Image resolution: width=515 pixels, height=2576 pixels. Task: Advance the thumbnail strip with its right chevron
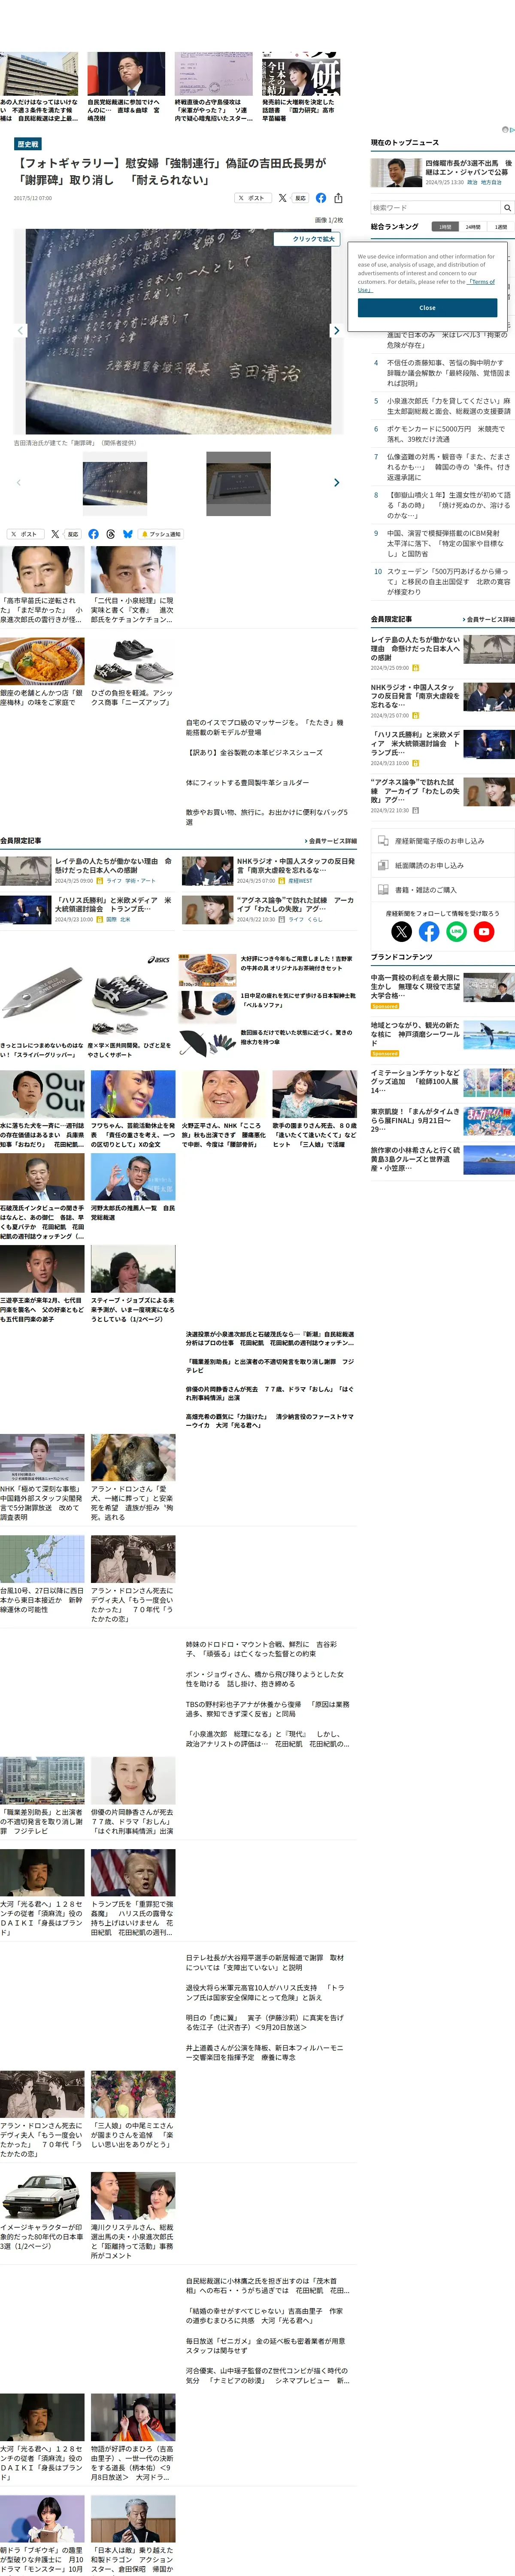(x=336, y=482)
